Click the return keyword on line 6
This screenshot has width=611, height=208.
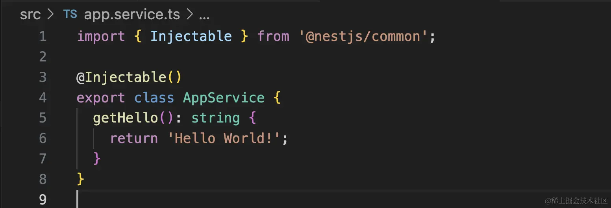133,138
